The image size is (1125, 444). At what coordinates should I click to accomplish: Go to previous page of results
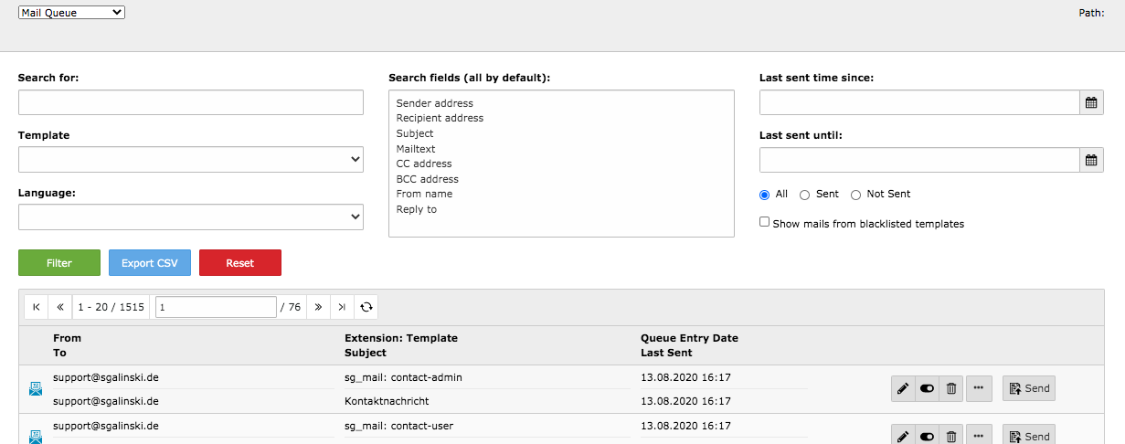coord(59,307)
